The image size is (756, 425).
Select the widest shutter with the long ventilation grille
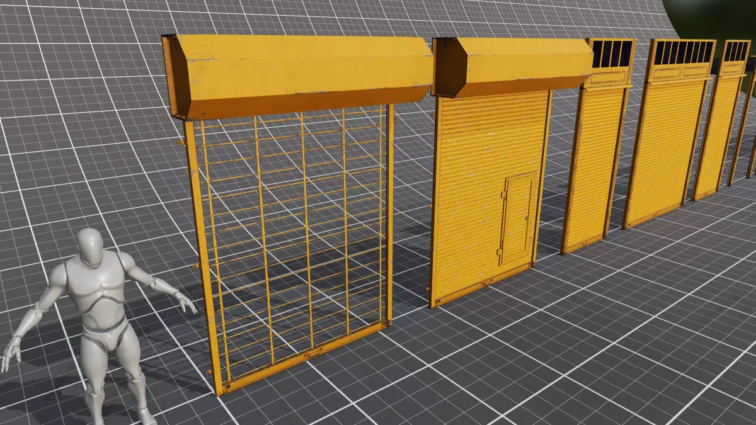tap(668, 132)
